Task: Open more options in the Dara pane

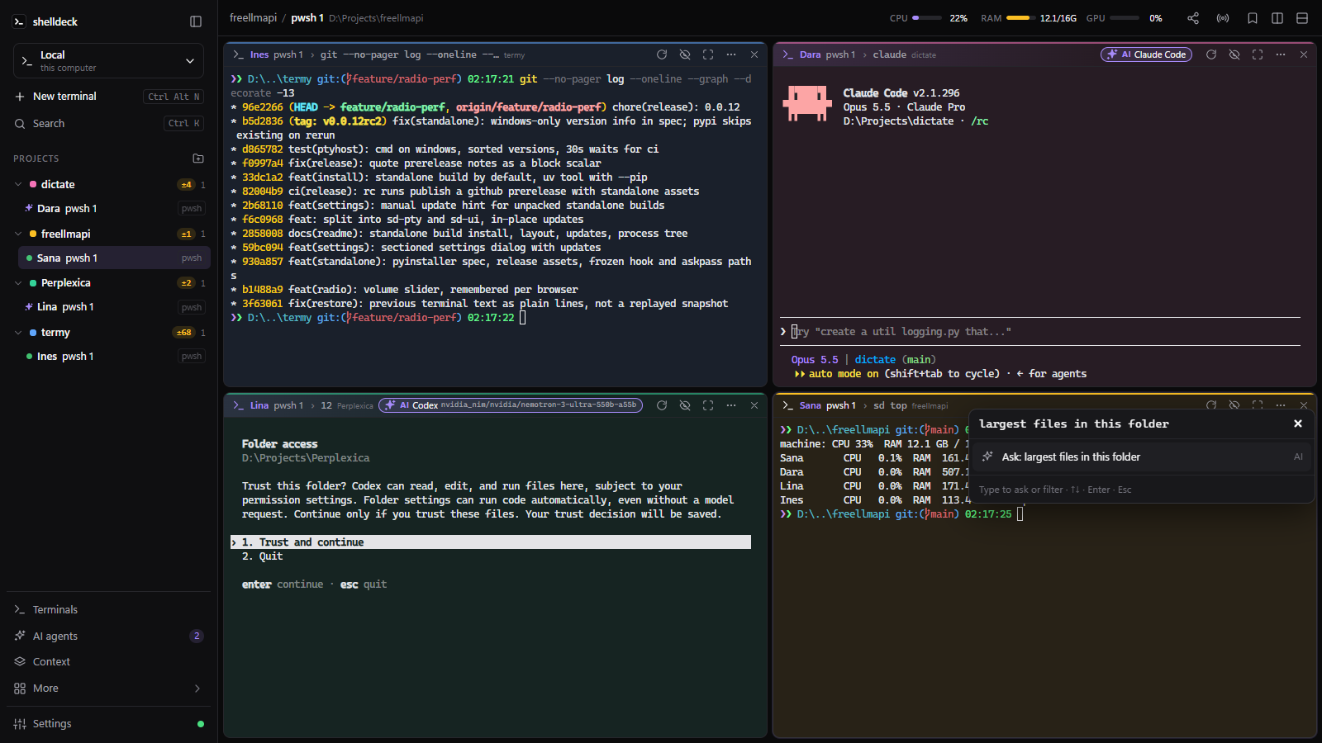Action: pyautogui.click(x=1281, y=54)
